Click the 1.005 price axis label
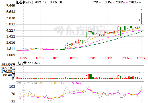This screenshot has height=103, width=148. pos(11,55)
